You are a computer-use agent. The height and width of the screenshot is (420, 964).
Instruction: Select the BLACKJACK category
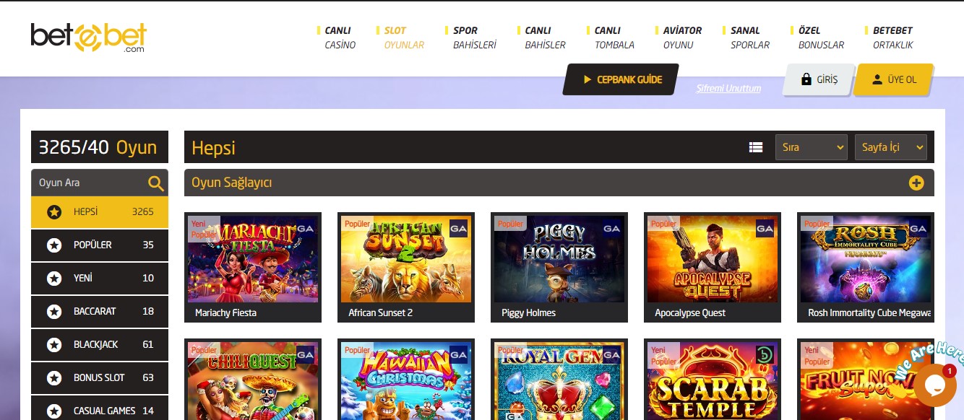(x=100, y=345)
